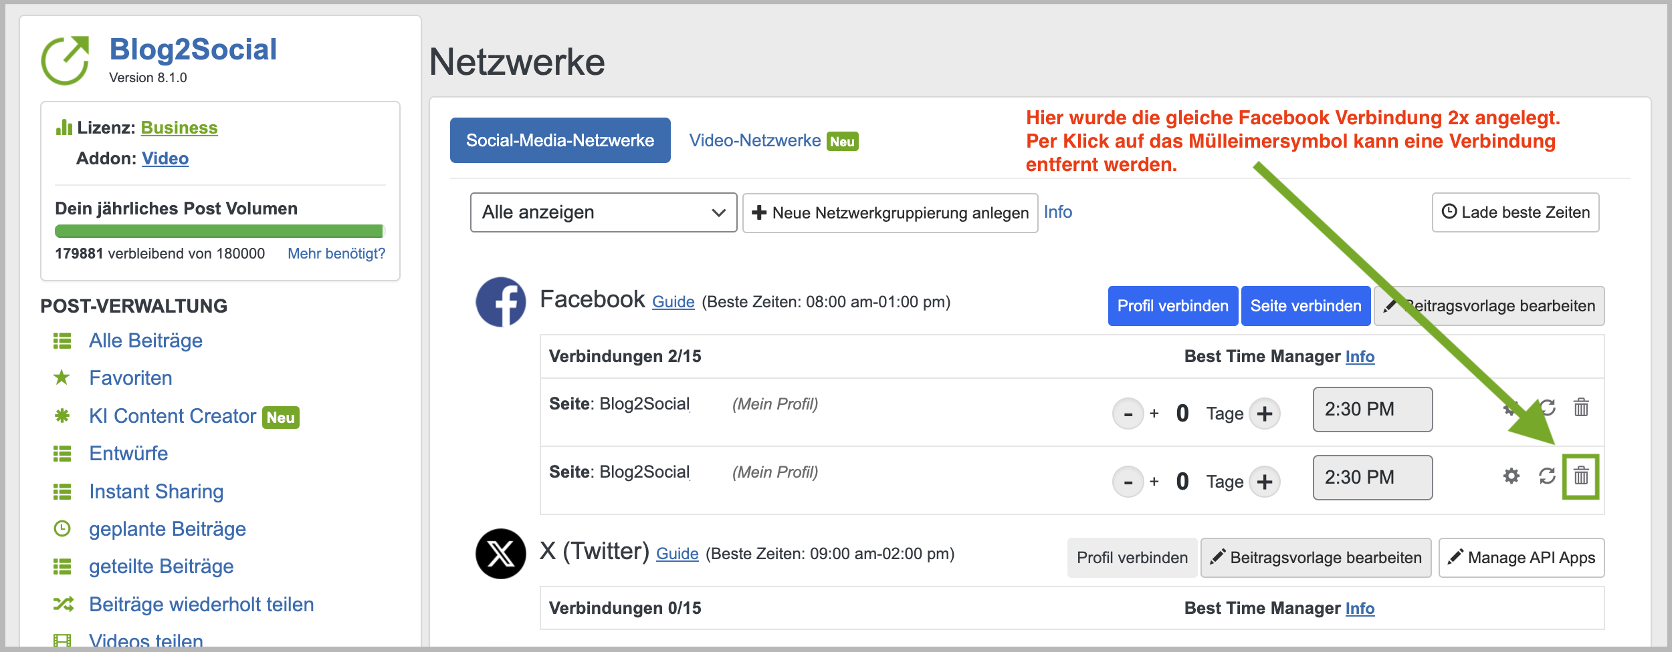Click Facebook Best Time Manager Info link
1672x652 pixels.
[1360, 357]
